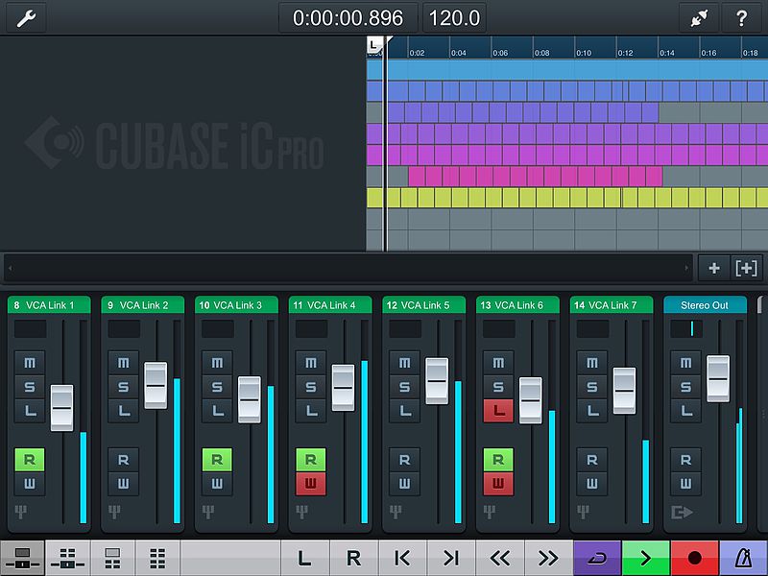Viewport: 768px width, 576px height.
Task: Select the VCA Link 5 channel header
Action: 423,305
